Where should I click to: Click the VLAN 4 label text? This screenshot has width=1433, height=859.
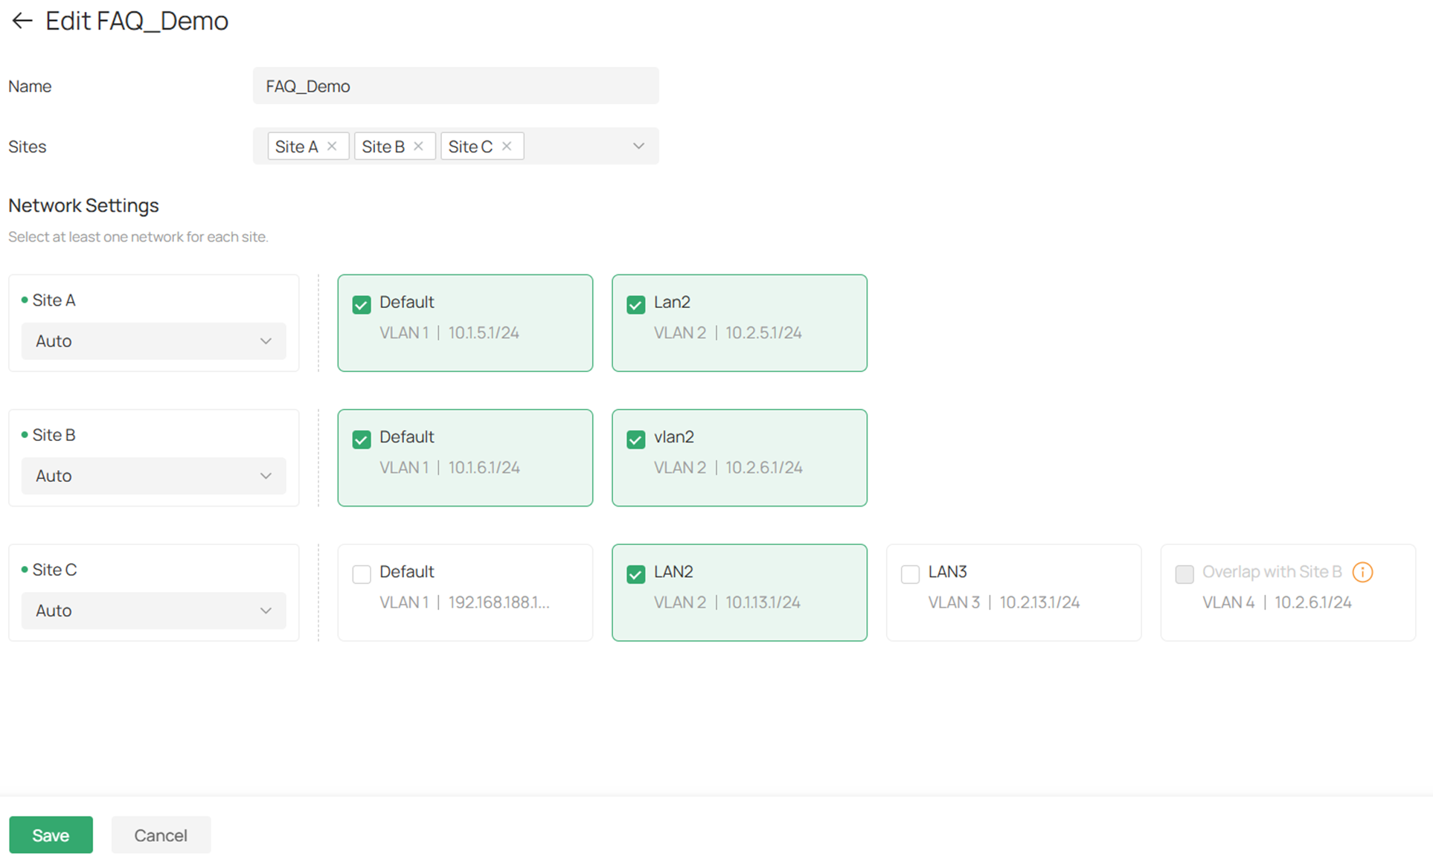(x=1228, y=602)
